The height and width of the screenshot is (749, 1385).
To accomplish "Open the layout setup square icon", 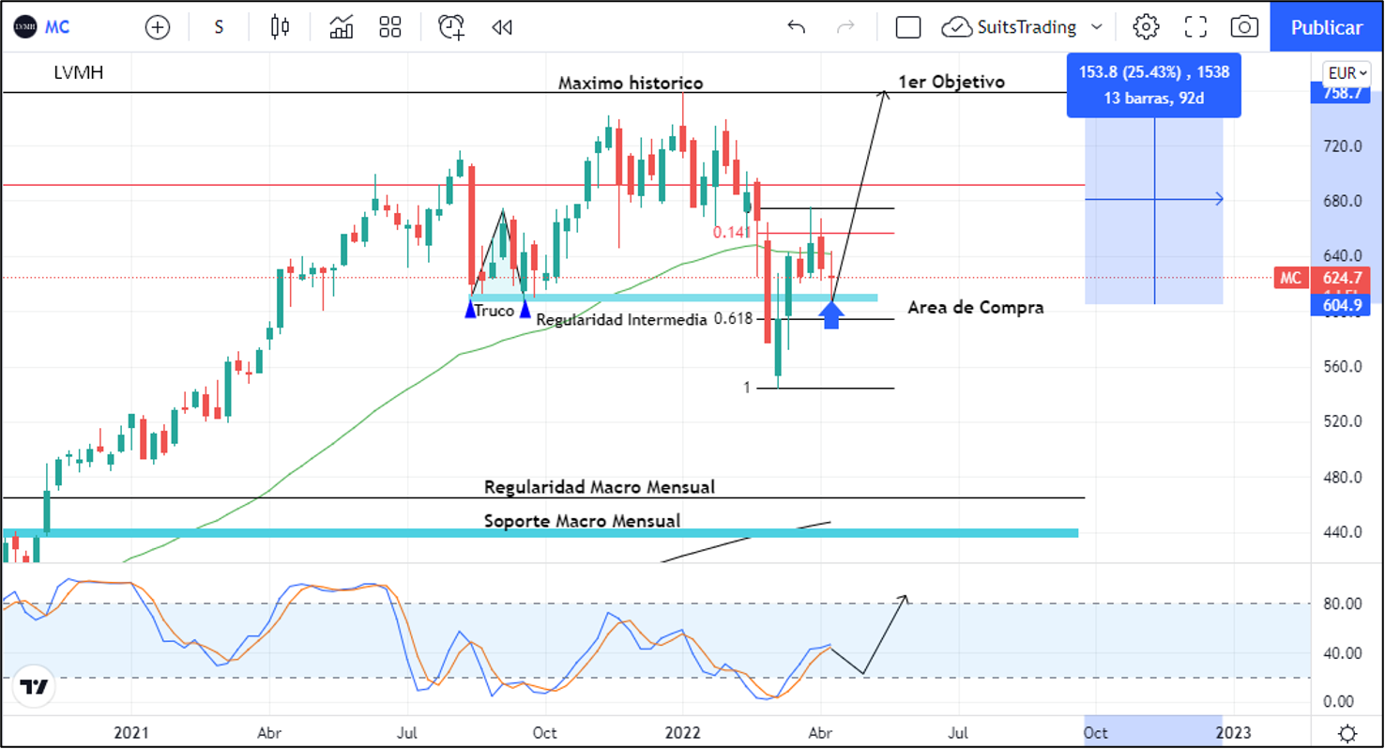I will [x=907, y=27].
